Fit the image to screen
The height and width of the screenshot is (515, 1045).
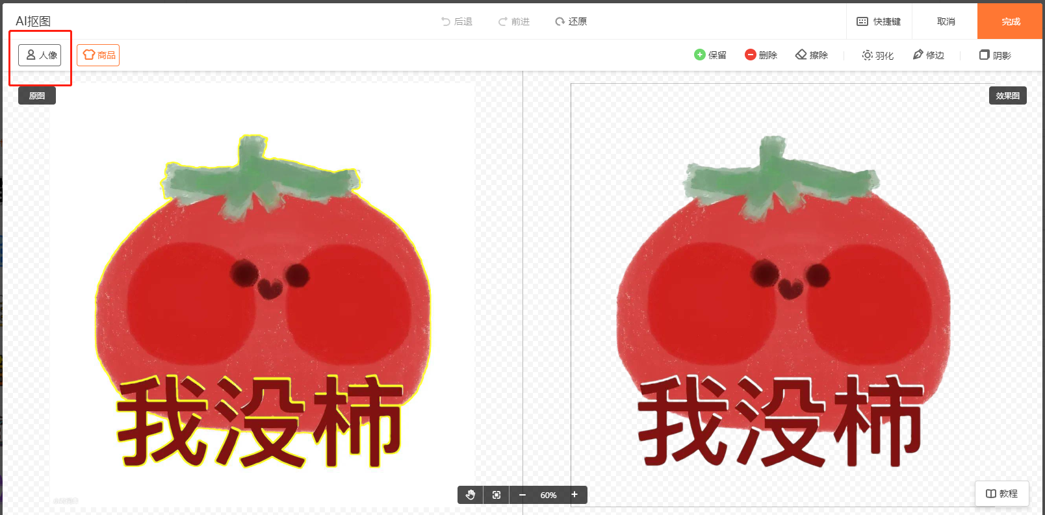point(497,495)
